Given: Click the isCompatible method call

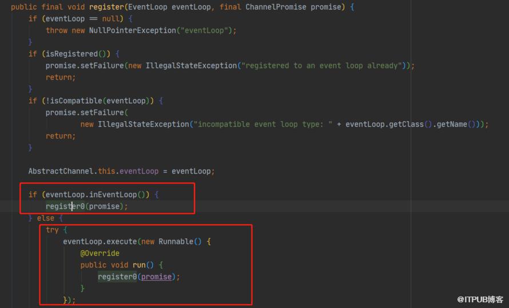Looking at the screenshot, I should coord(76,101).
